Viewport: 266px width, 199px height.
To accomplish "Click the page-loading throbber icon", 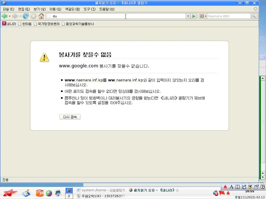I will pos(256,9).
